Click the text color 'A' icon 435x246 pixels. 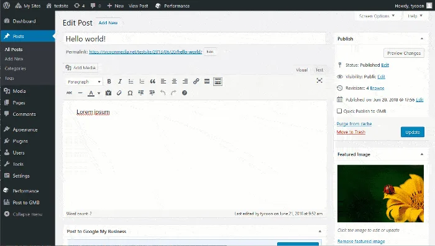tap(91, 93)
